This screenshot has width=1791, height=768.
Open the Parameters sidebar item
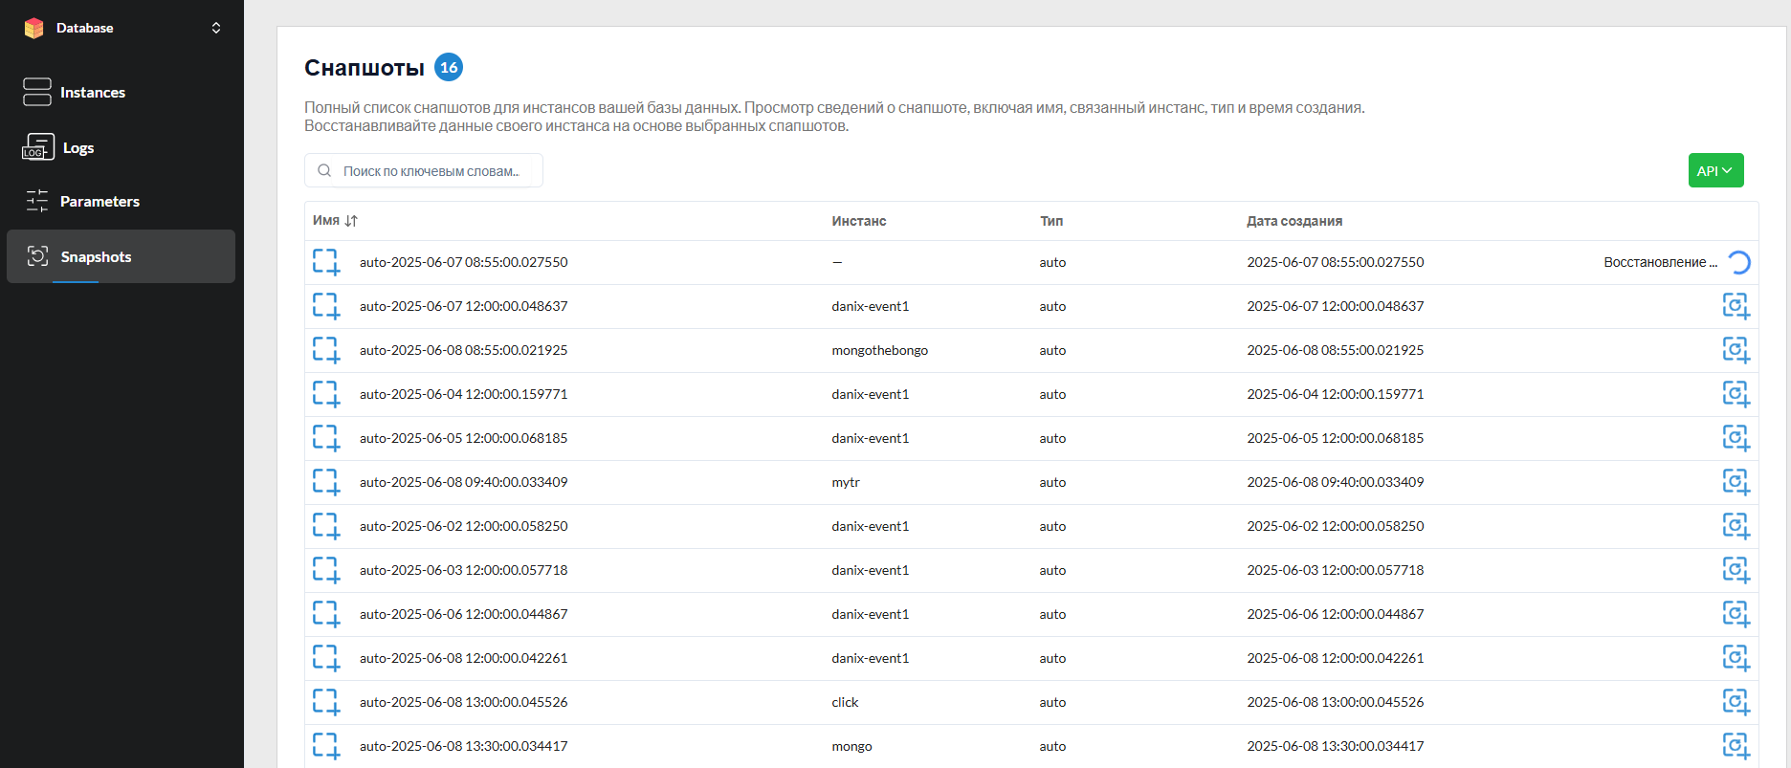(99, 202)
